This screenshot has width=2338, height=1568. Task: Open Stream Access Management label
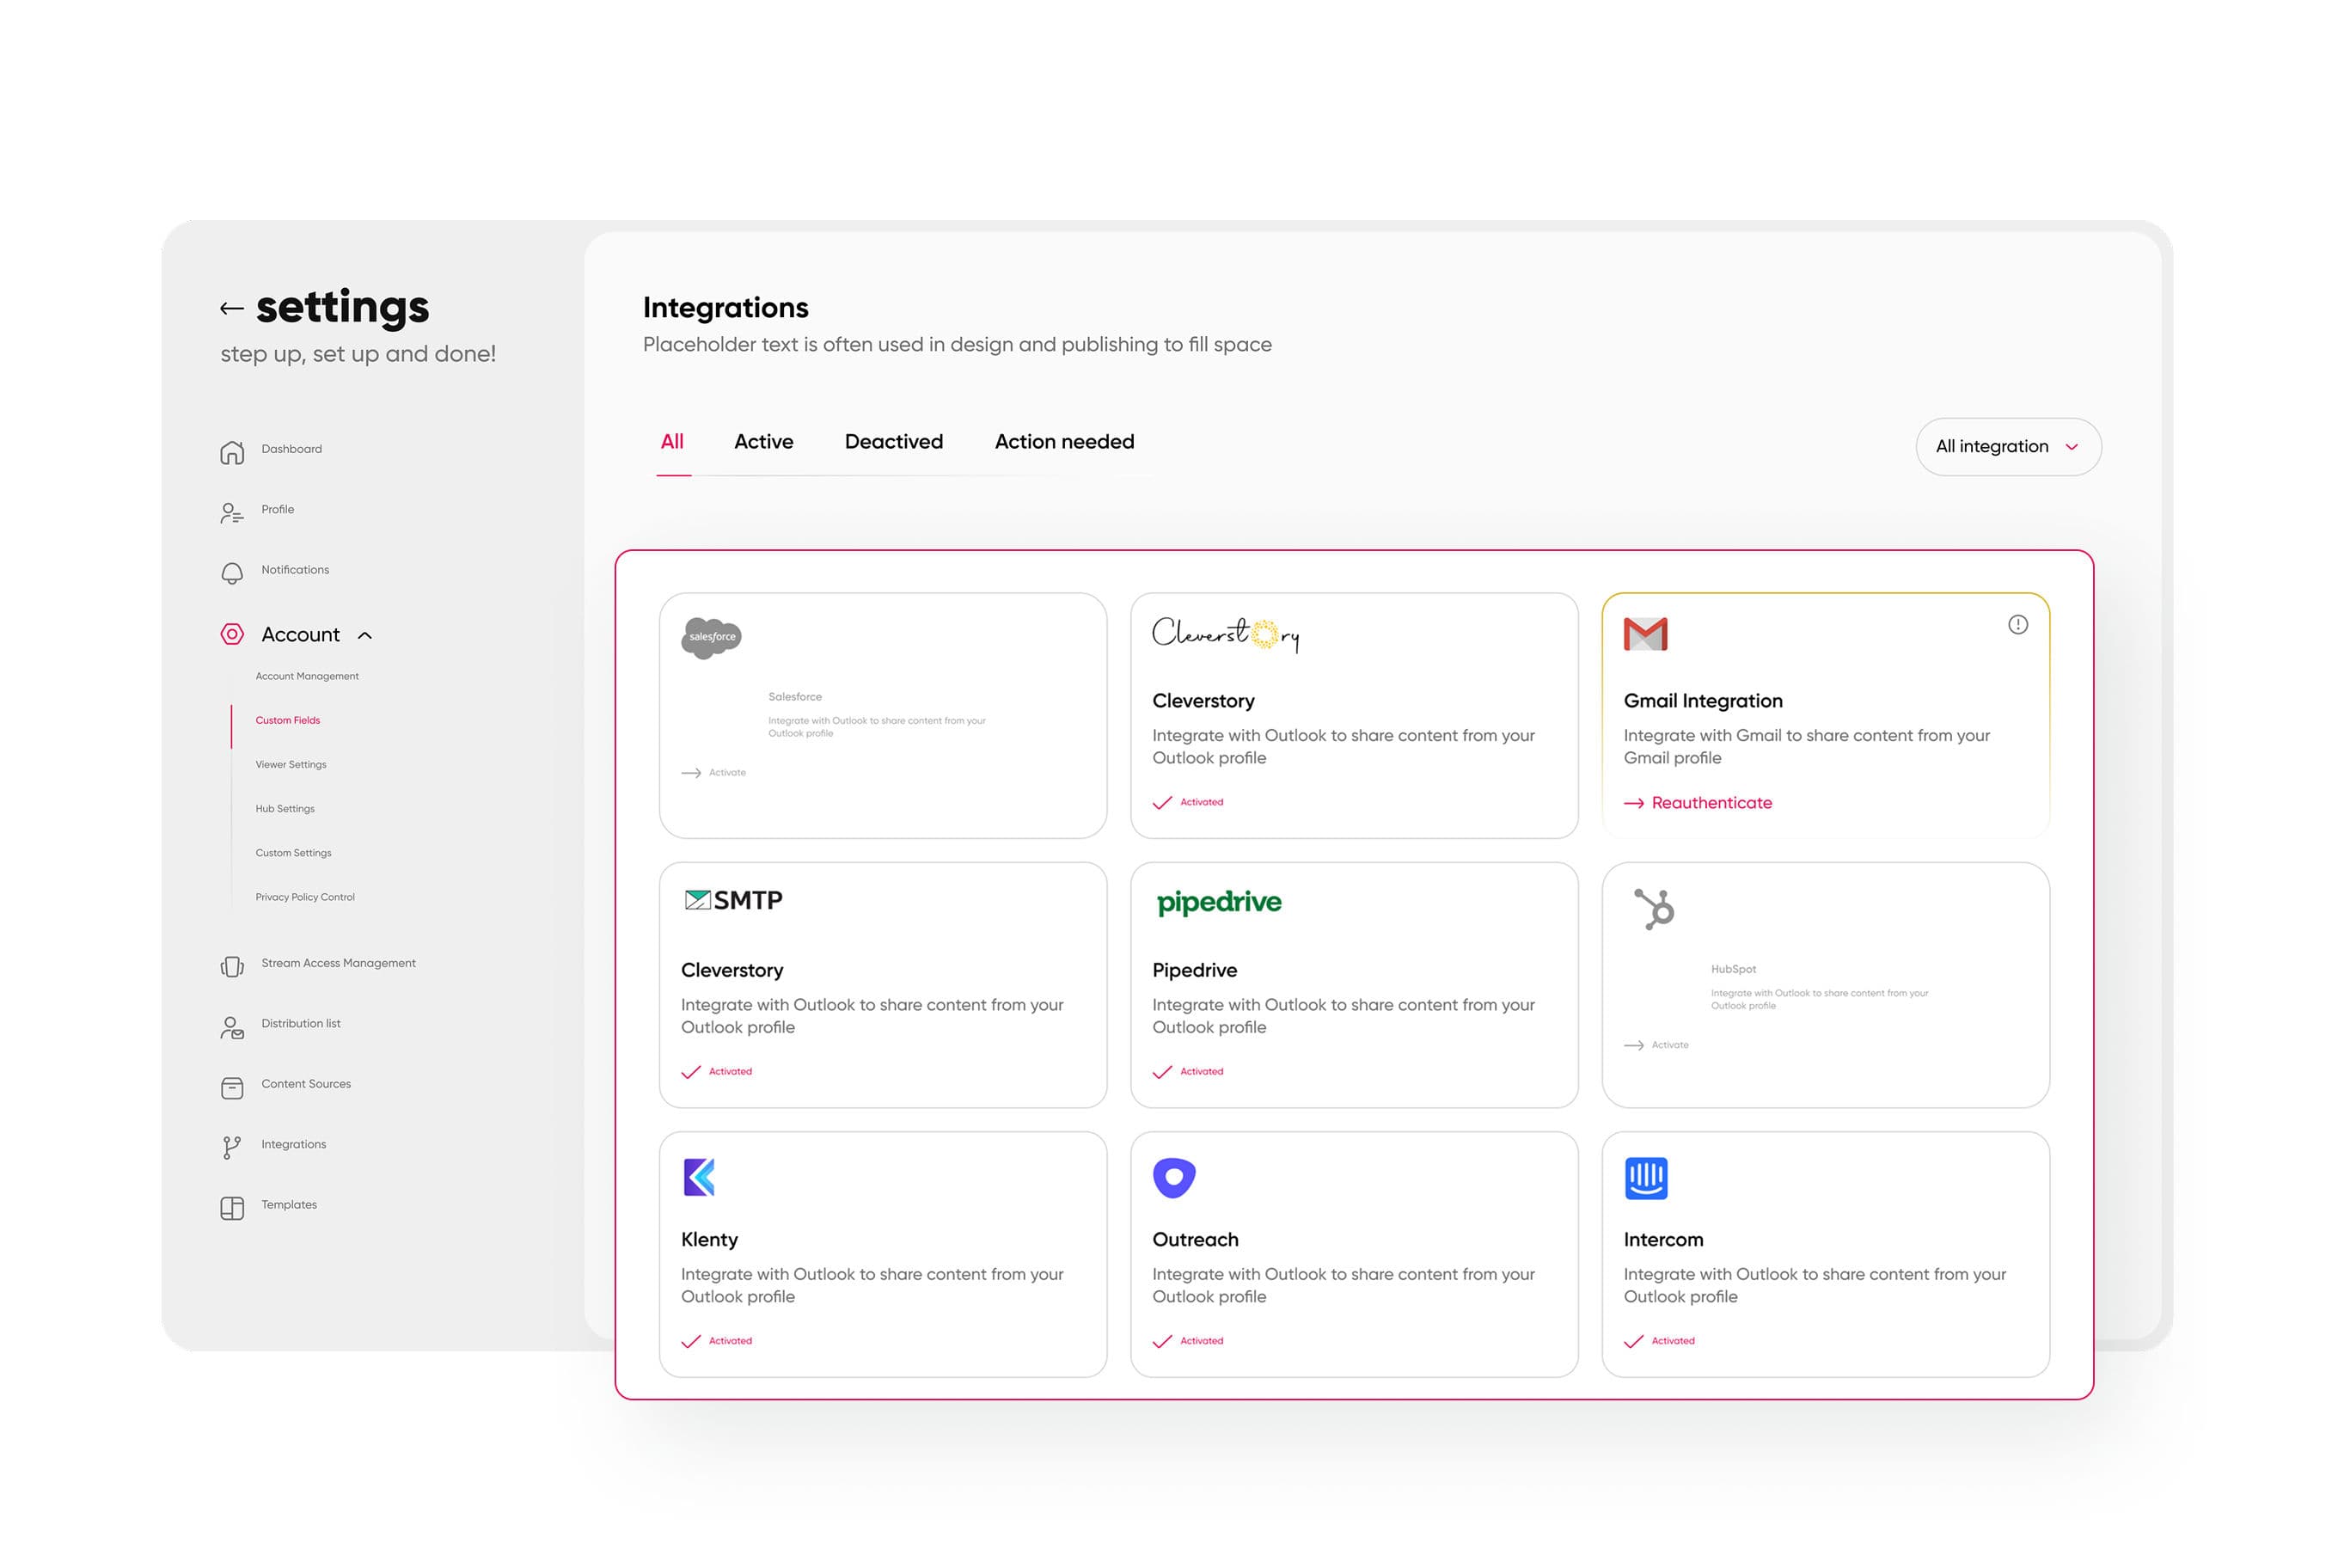339,963
